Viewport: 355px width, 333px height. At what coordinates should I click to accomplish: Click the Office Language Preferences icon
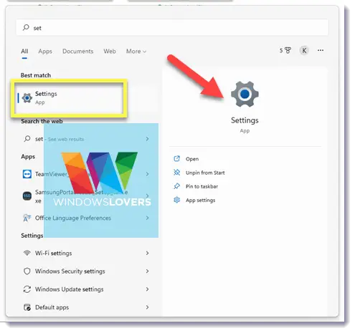(x=27, y=218)
